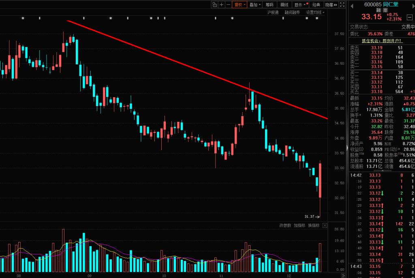Expand the 叠加 overlay dropdown

(255, 5)
